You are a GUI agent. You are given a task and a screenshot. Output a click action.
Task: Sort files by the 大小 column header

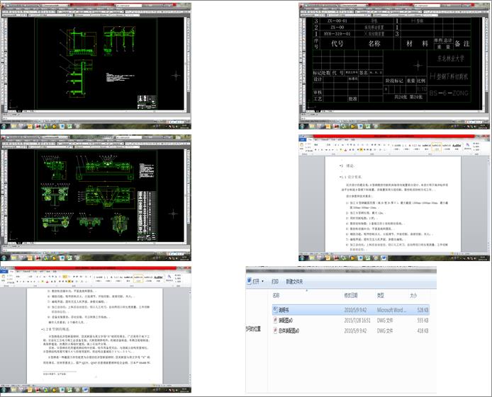click(x=413, y=295)
